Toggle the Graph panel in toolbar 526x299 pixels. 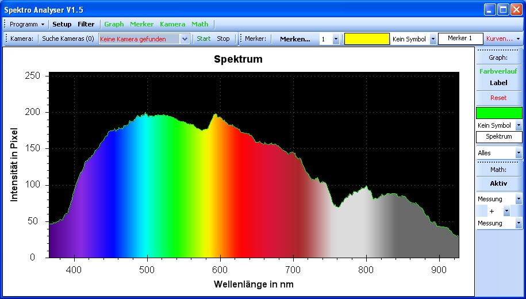114,24
